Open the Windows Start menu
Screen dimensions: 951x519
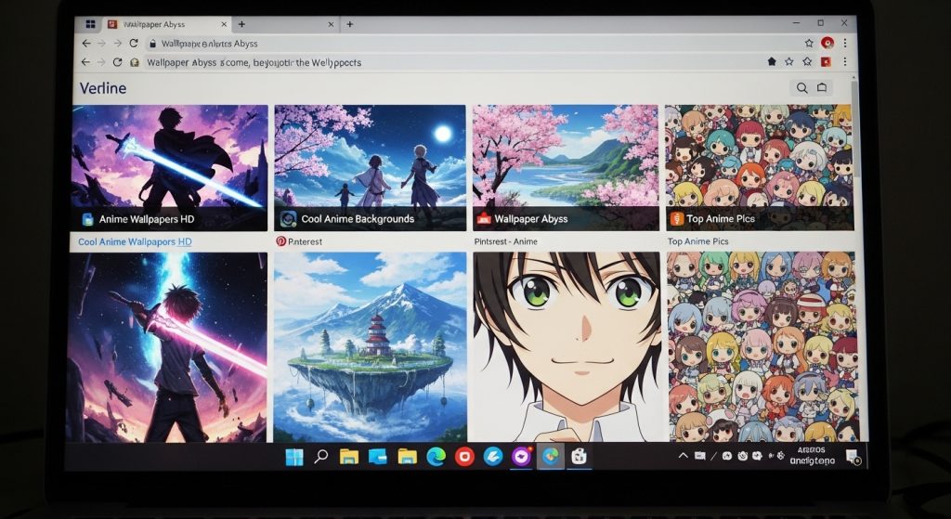click(x=294, y=457)
